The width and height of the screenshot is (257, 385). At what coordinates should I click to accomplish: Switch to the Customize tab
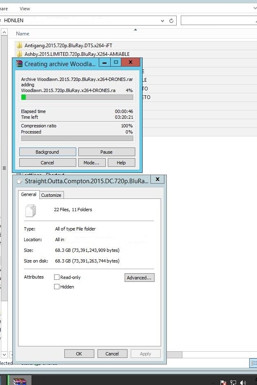pyautogui.click(x=51, y=195)
